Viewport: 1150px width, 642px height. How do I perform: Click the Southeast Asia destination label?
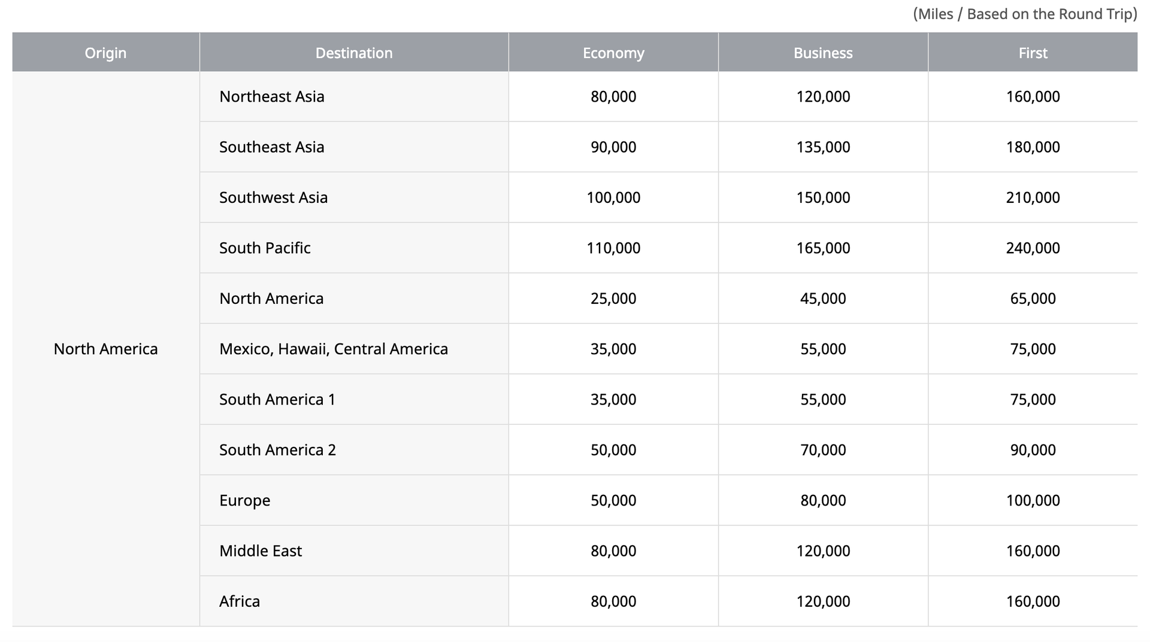click(271, 147)
